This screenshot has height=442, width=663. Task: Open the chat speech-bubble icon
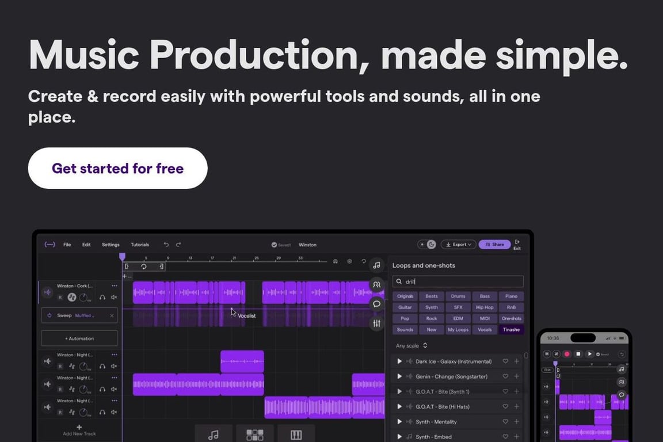click(x=376, y=304)
